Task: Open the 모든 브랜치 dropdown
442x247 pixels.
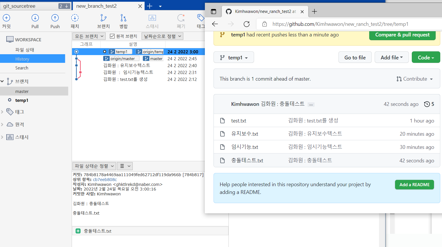Action: coord(89,36)
